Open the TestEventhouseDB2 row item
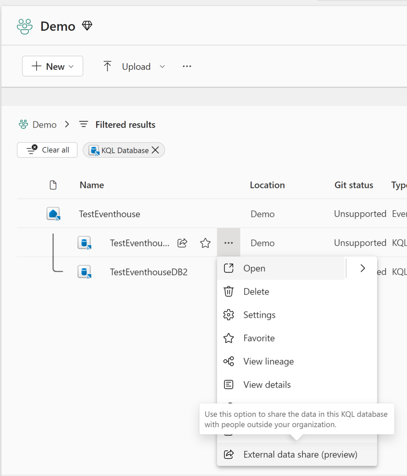The height and width of the screenshot is (476, 407). pos(148,272)
